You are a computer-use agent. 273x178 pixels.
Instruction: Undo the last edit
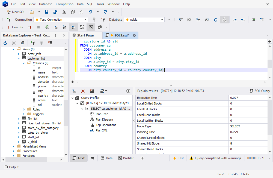tap(90, 12)
